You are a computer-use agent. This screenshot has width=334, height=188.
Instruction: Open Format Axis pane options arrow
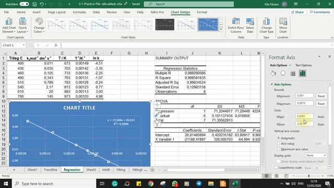pos(319,57)
